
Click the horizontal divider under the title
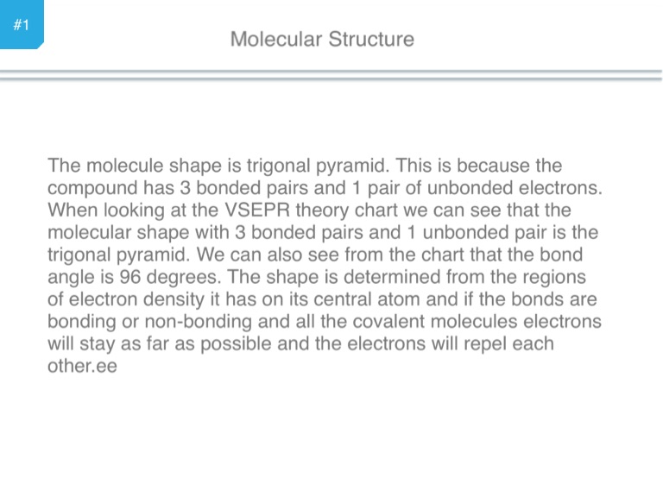pyautogui.click(x=331, y=75)
